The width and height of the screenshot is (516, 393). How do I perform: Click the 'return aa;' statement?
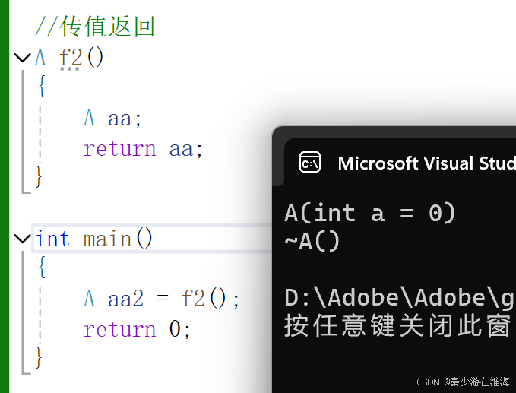point(143,149)
